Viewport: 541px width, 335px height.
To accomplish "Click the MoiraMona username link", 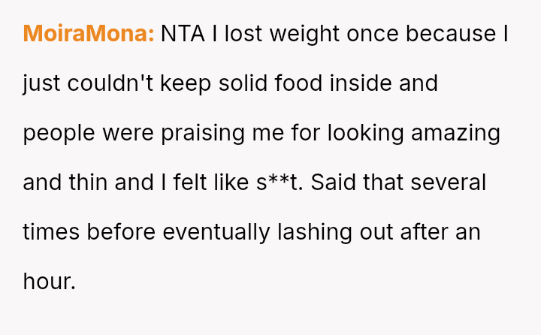I will pos(89,34).
